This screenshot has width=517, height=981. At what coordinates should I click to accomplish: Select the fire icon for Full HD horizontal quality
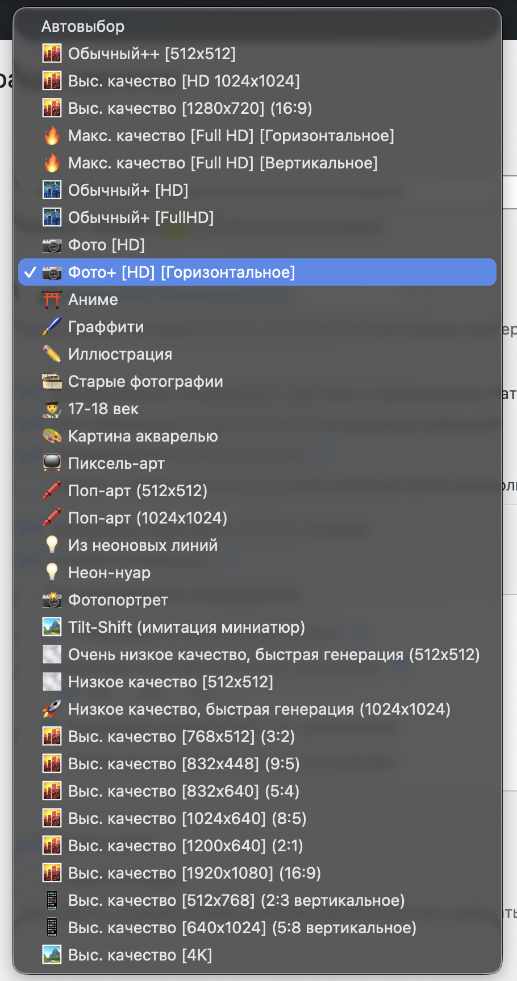[52, 135]
